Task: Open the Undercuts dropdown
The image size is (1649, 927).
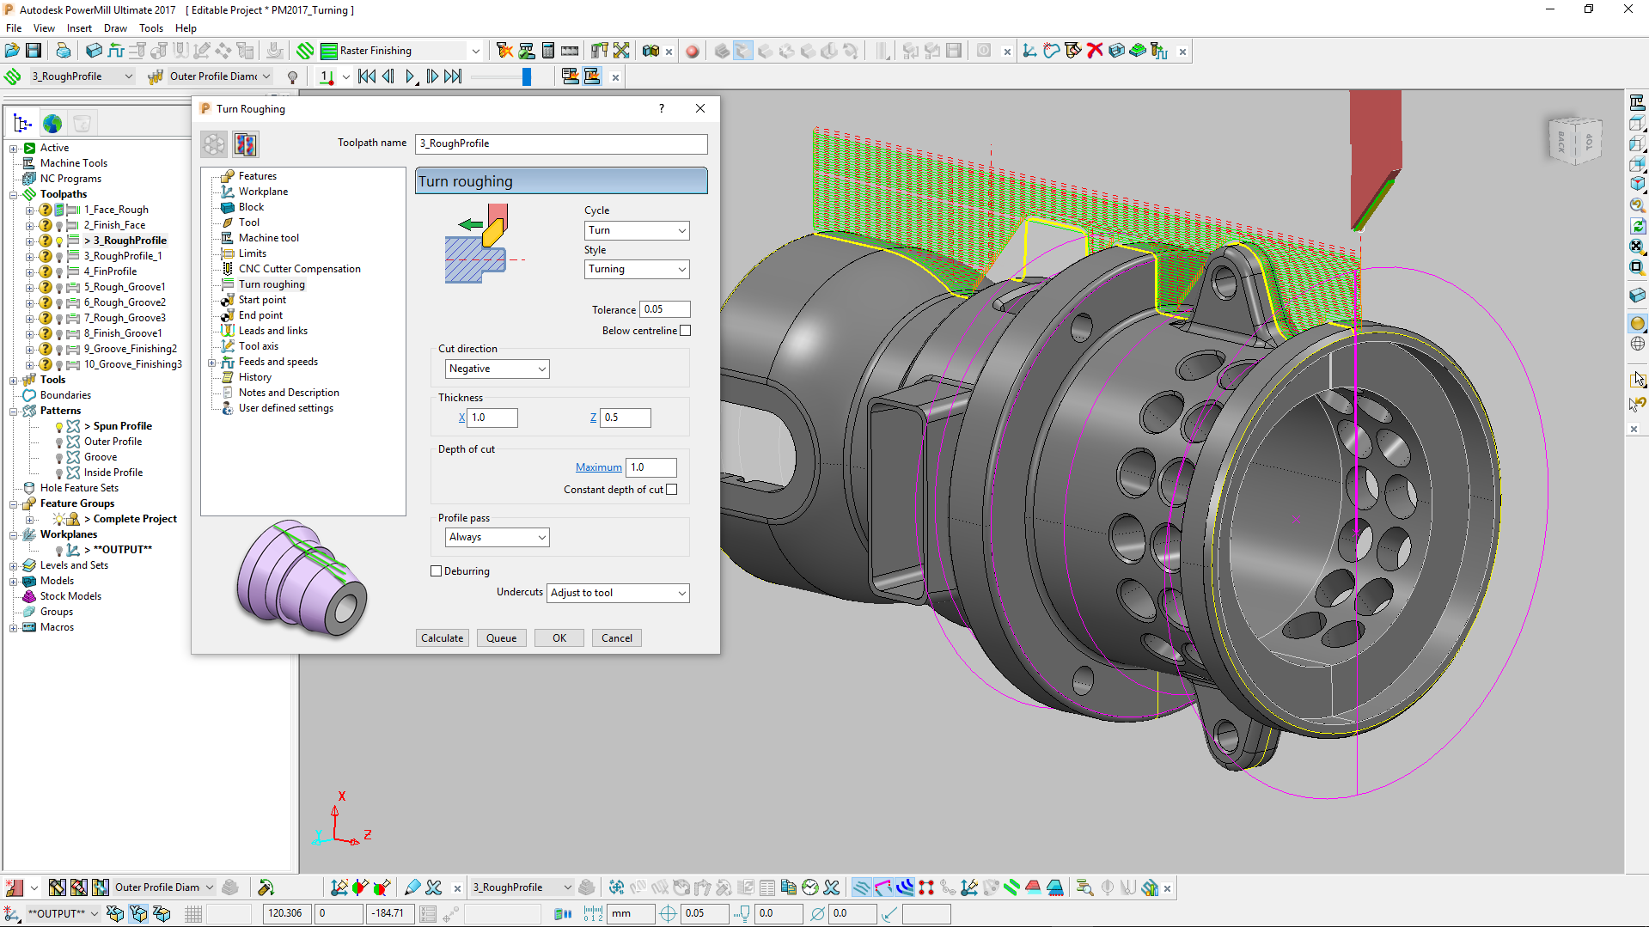Action: click(618, 593)
